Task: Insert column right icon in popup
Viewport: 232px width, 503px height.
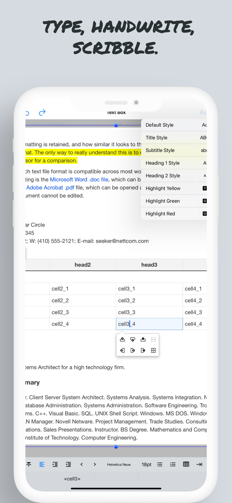Action: [133, 350]
